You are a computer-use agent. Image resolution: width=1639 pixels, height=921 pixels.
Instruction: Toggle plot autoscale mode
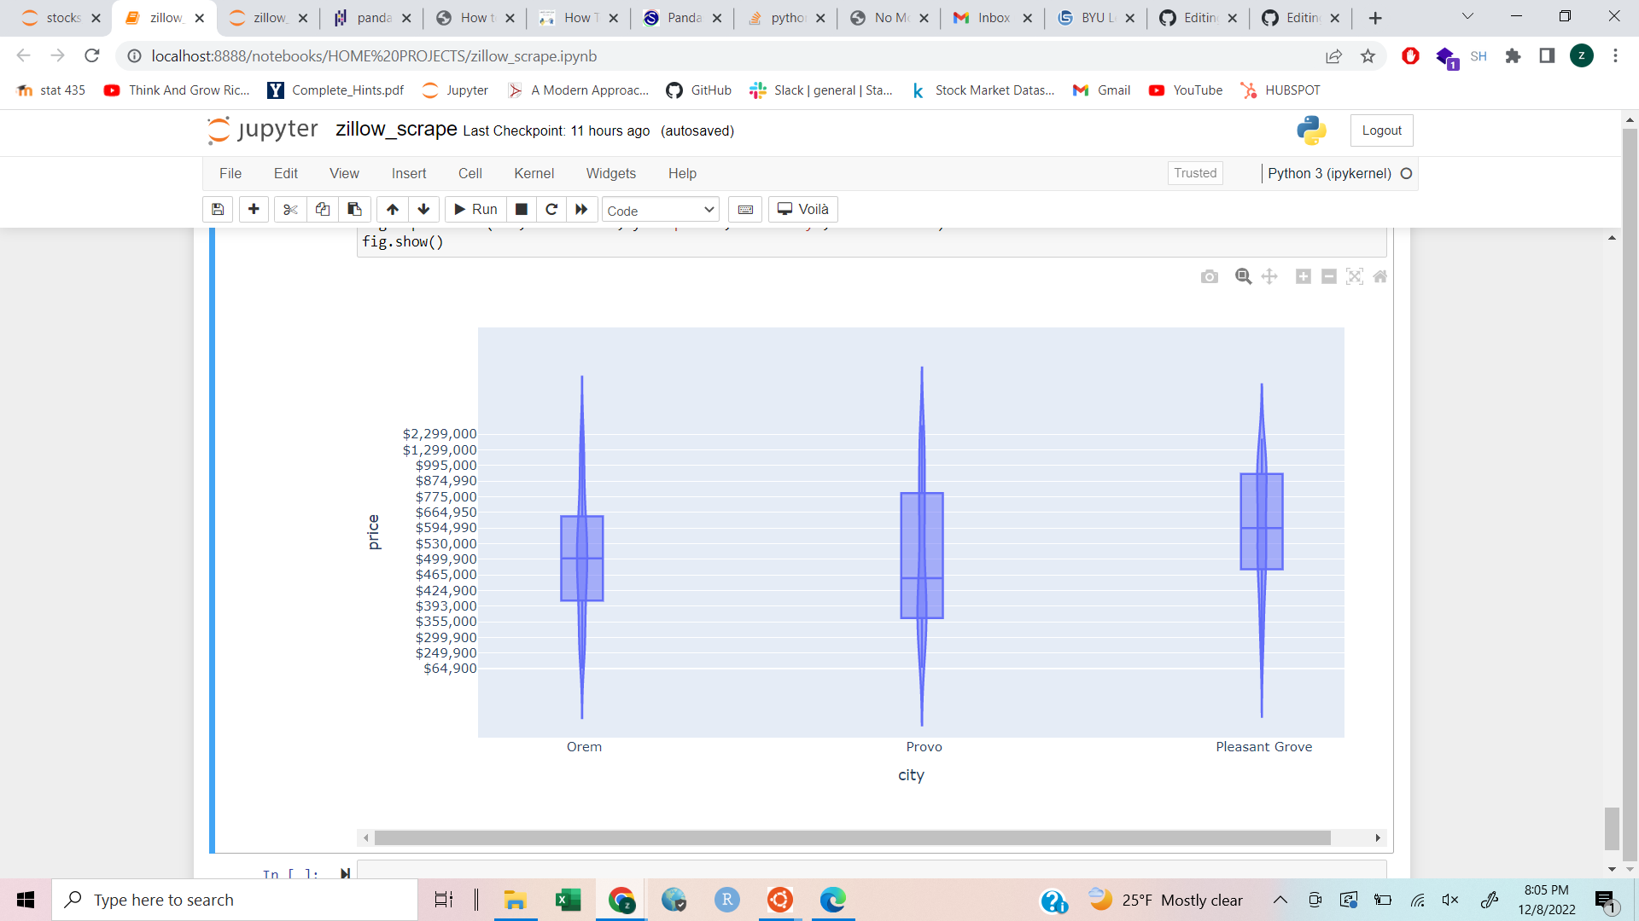coord(1355,276)
